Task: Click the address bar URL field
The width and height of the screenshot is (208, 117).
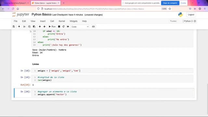Action: tap(94, 9)
